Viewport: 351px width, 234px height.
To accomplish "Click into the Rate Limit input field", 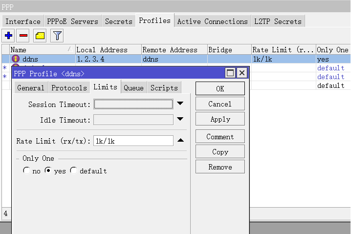I will click(133, 141).
